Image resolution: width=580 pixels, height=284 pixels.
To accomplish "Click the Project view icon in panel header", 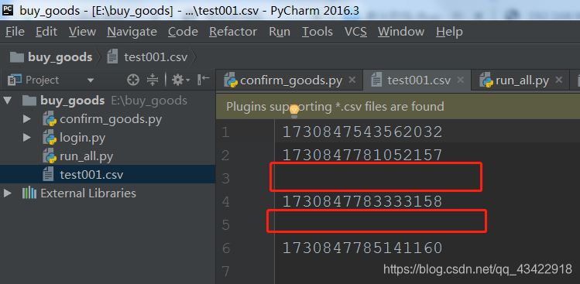I will pos(15,80).
